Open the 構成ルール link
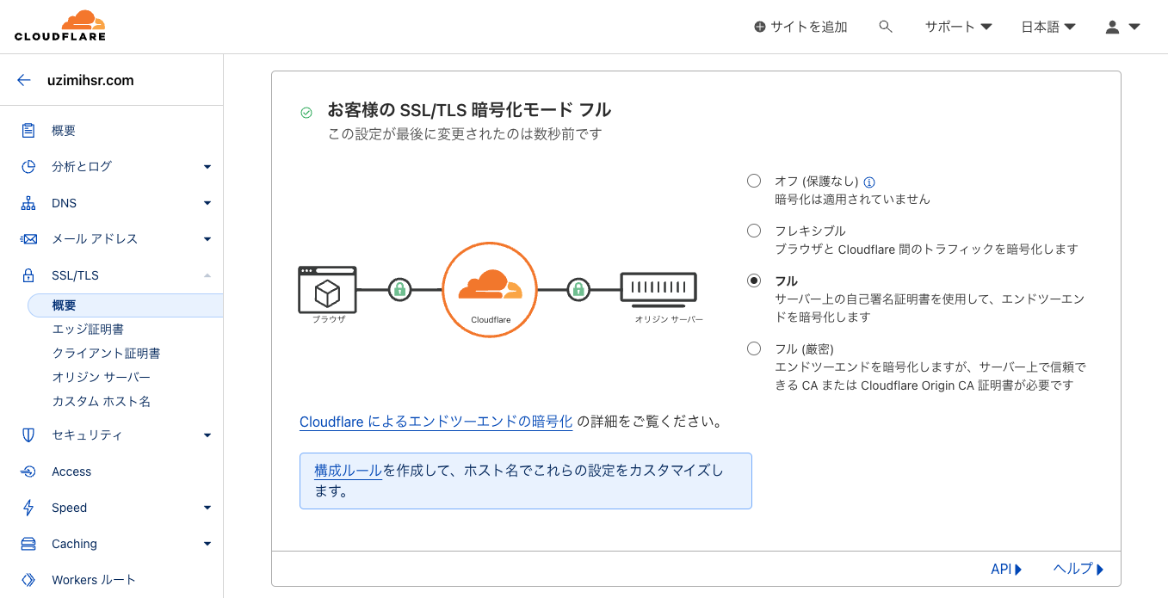Screen dimensions: 1168x598 pyautogui.click(x=348, y=471)
